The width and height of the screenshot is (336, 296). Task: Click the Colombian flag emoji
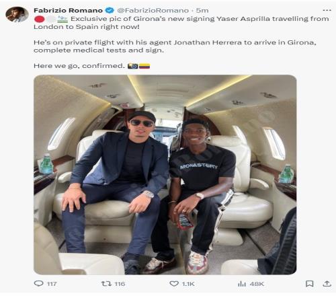(144, 66)
